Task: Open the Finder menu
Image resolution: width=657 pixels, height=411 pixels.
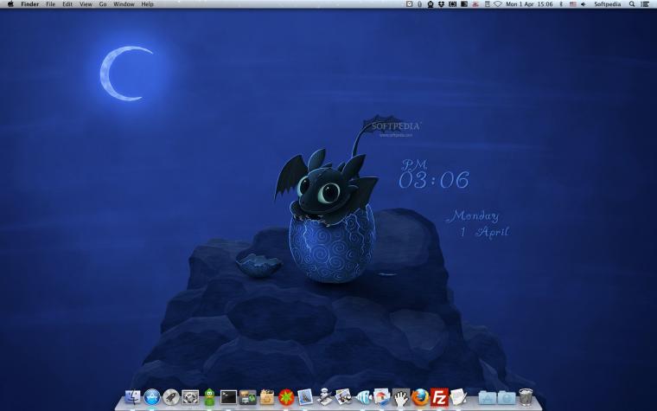Action: pyautogui.click(x=29, y=4)
